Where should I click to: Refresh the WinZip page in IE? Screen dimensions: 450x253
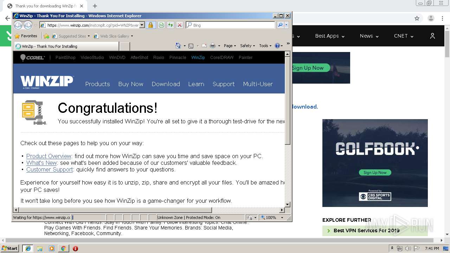tap(171, 25)
